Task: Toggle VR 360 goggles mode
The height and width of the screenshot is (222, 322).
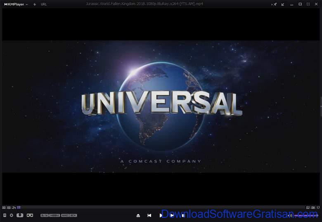Action: (x=30, y=215)
